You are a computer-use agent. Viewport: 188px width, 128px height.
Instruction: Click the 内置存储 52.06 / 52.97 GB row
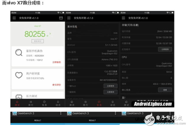pyautogui.click(x=147, y=43)
